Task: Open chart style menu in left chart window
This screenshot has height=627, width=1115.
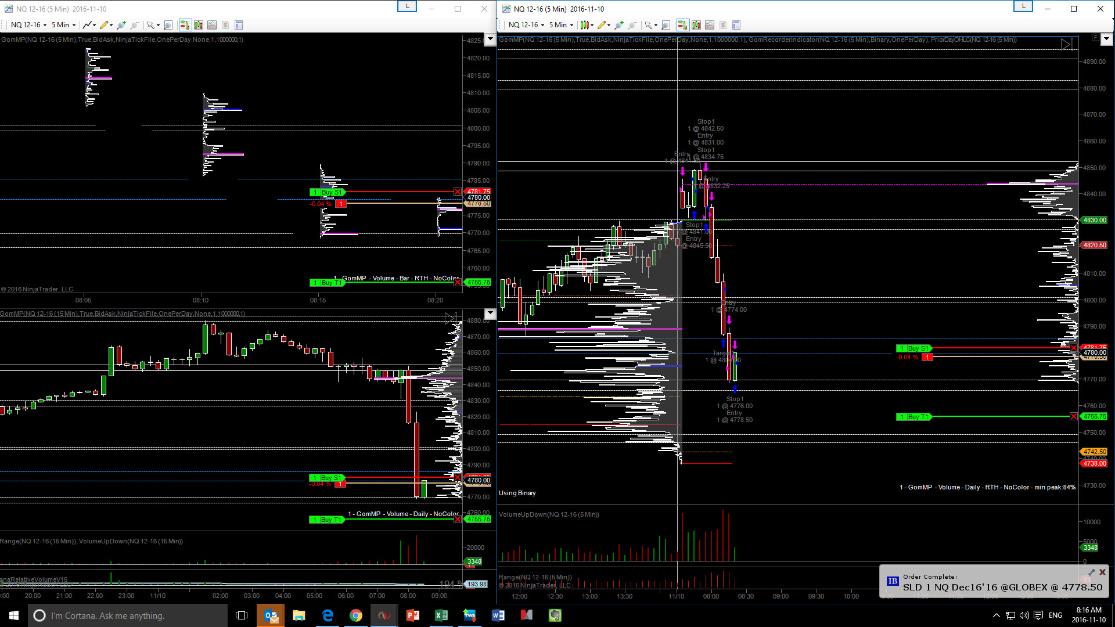Action: coord(87,25)
